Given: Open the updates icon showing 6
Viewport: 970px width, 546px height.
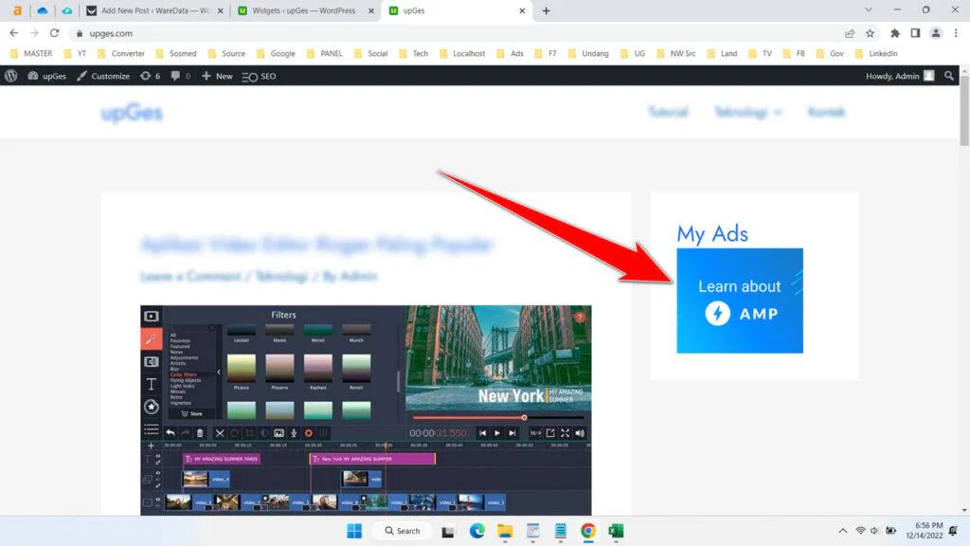Looking at the screenshot, I should coord(149,76).
